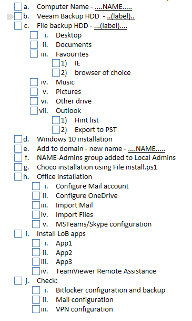Tick the Other drive checkbox
The image size is (192, 321).
click(34, 101)
